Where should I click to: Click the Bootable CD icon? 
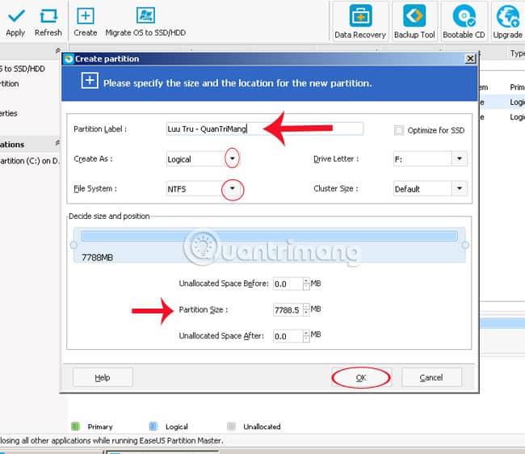point(464,15)
